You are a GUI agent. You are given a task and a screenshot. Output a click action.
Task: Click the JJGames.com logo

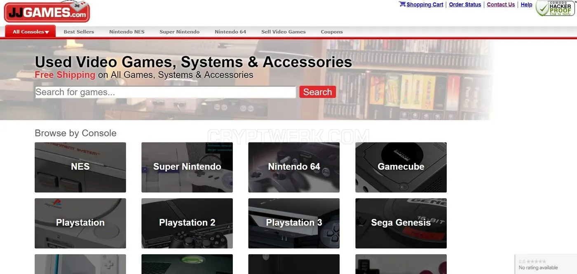(47, 12)
